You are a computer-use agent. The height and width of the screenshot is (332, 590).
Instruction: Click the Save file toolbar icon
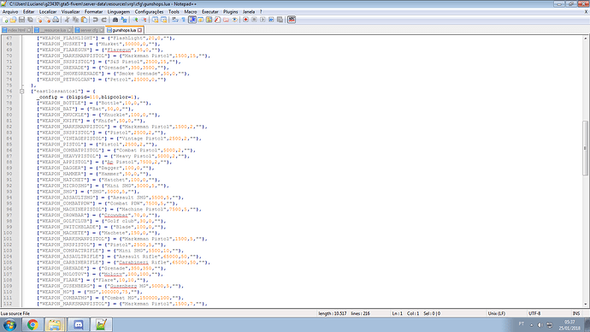[x=21, y=20]
